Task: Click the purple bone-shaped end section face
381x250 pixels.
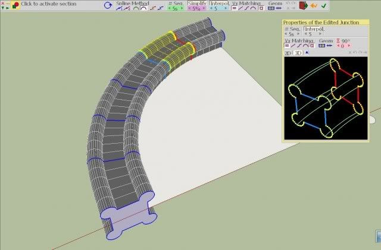Action: coord(129,216)
